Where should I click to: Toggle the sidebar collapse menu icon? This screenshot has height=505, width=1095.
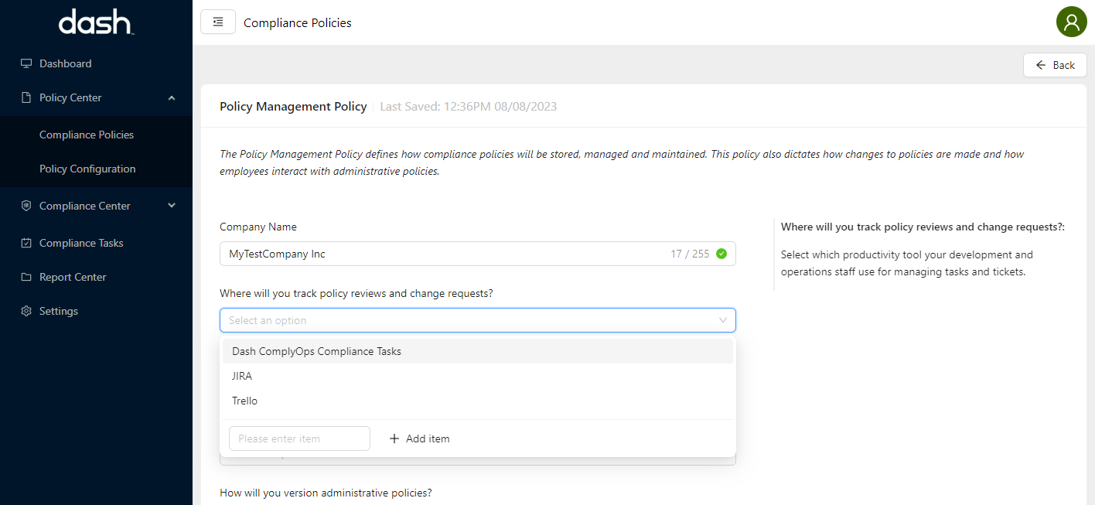[x=217, y=22]
